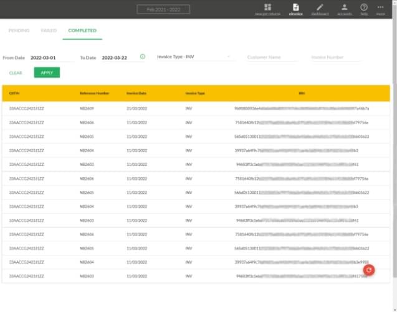Click the From Date input field
Image resolution: width=397 pixels, height=312 pixels.
tap(51, 57)
